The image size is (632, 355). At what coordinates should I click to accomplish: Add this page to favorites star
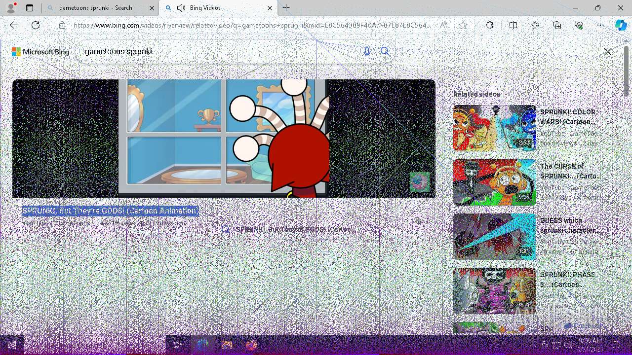463,25
